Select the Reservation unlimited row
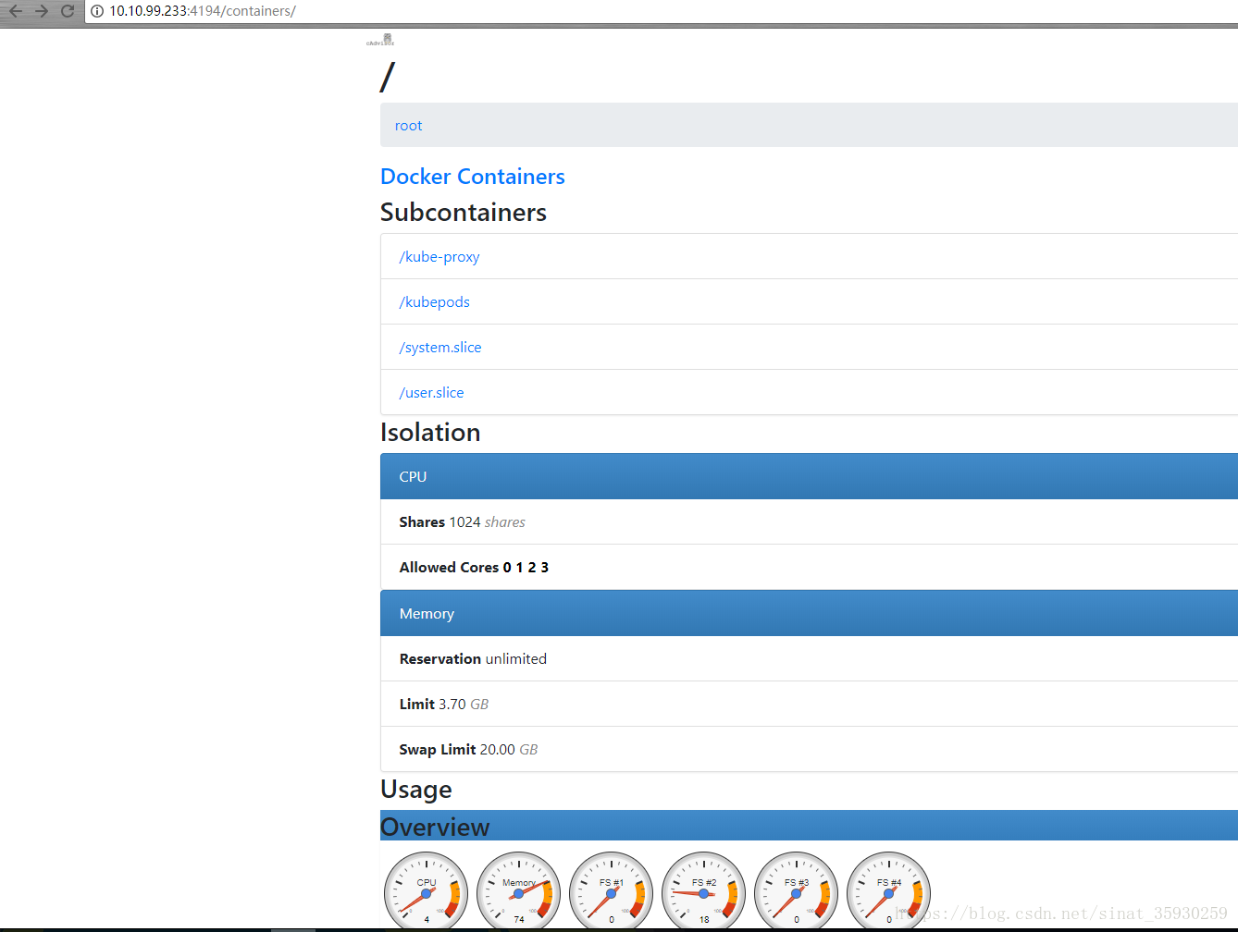This screenshot has height=932, width=1238. (809, 659)
